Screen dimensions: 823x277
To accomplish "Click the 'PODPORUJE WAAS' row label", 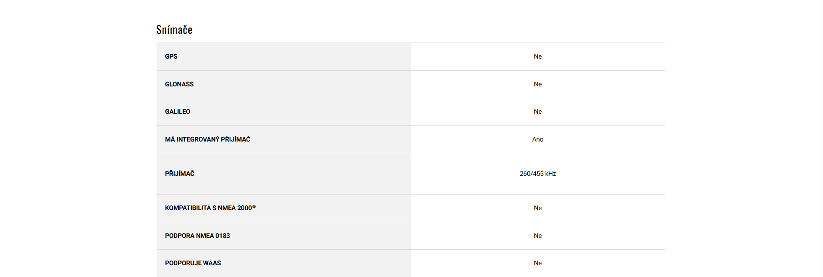I will pos(193,263).
